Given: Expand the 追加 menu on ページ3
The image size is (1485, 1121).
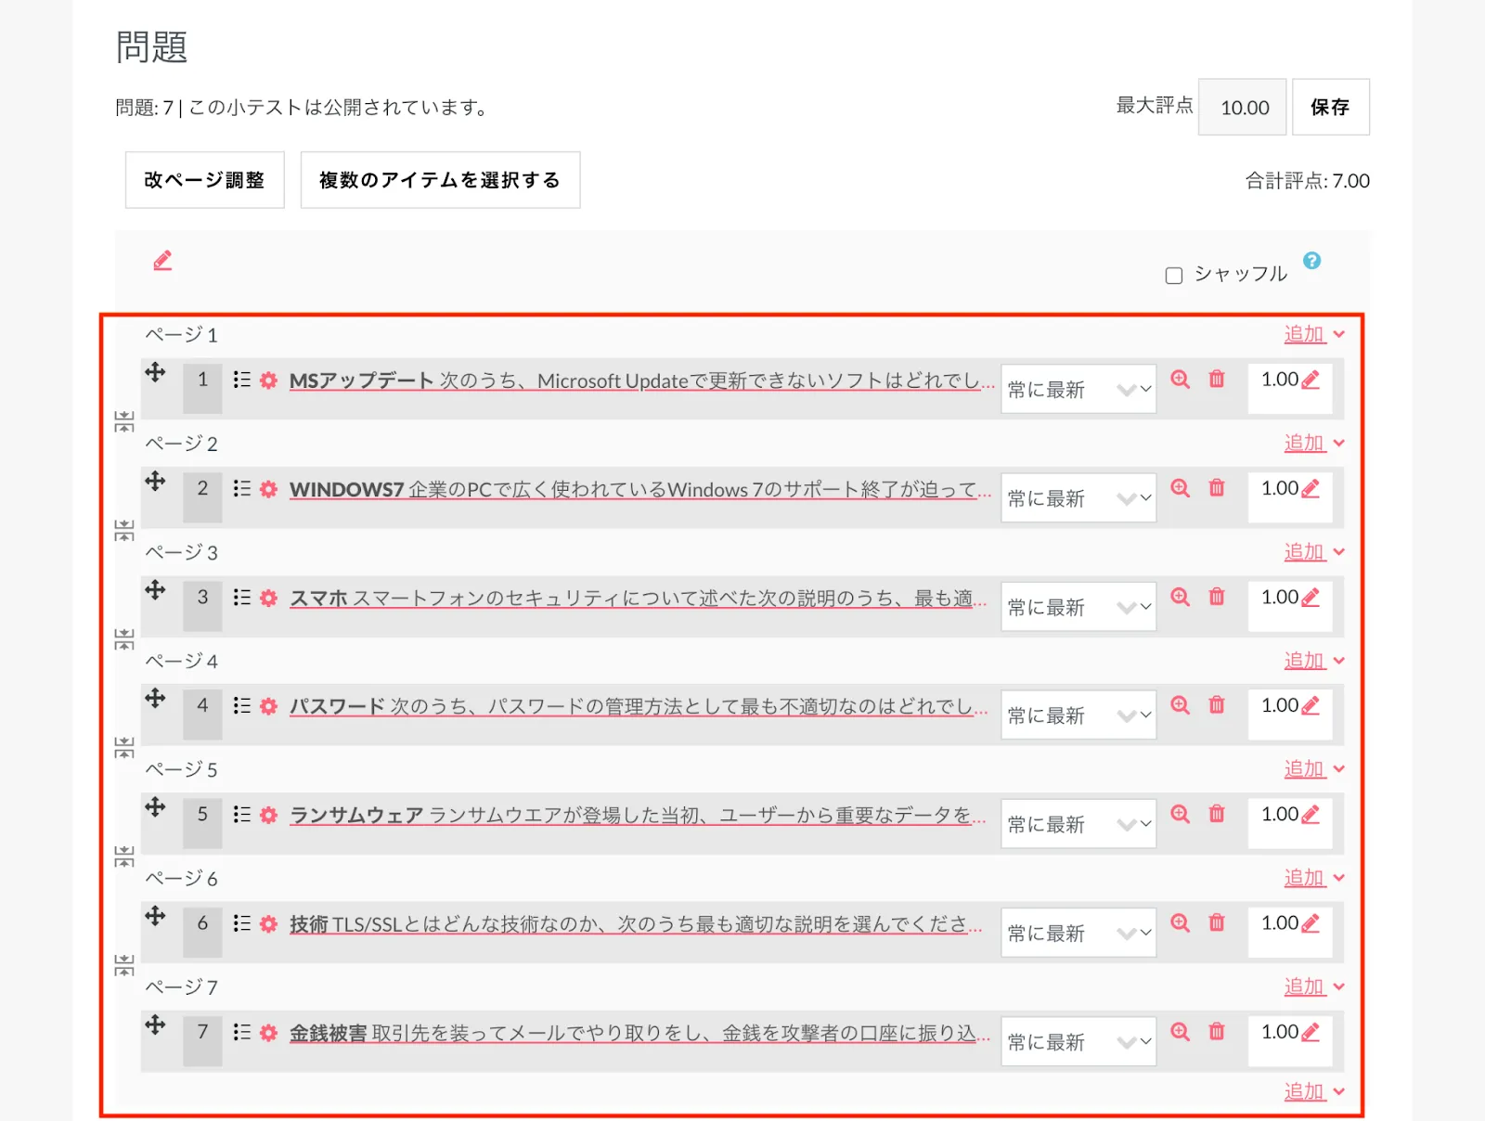Looking at the screenshot, I should pyautogui.click(x=1313, y=552).
